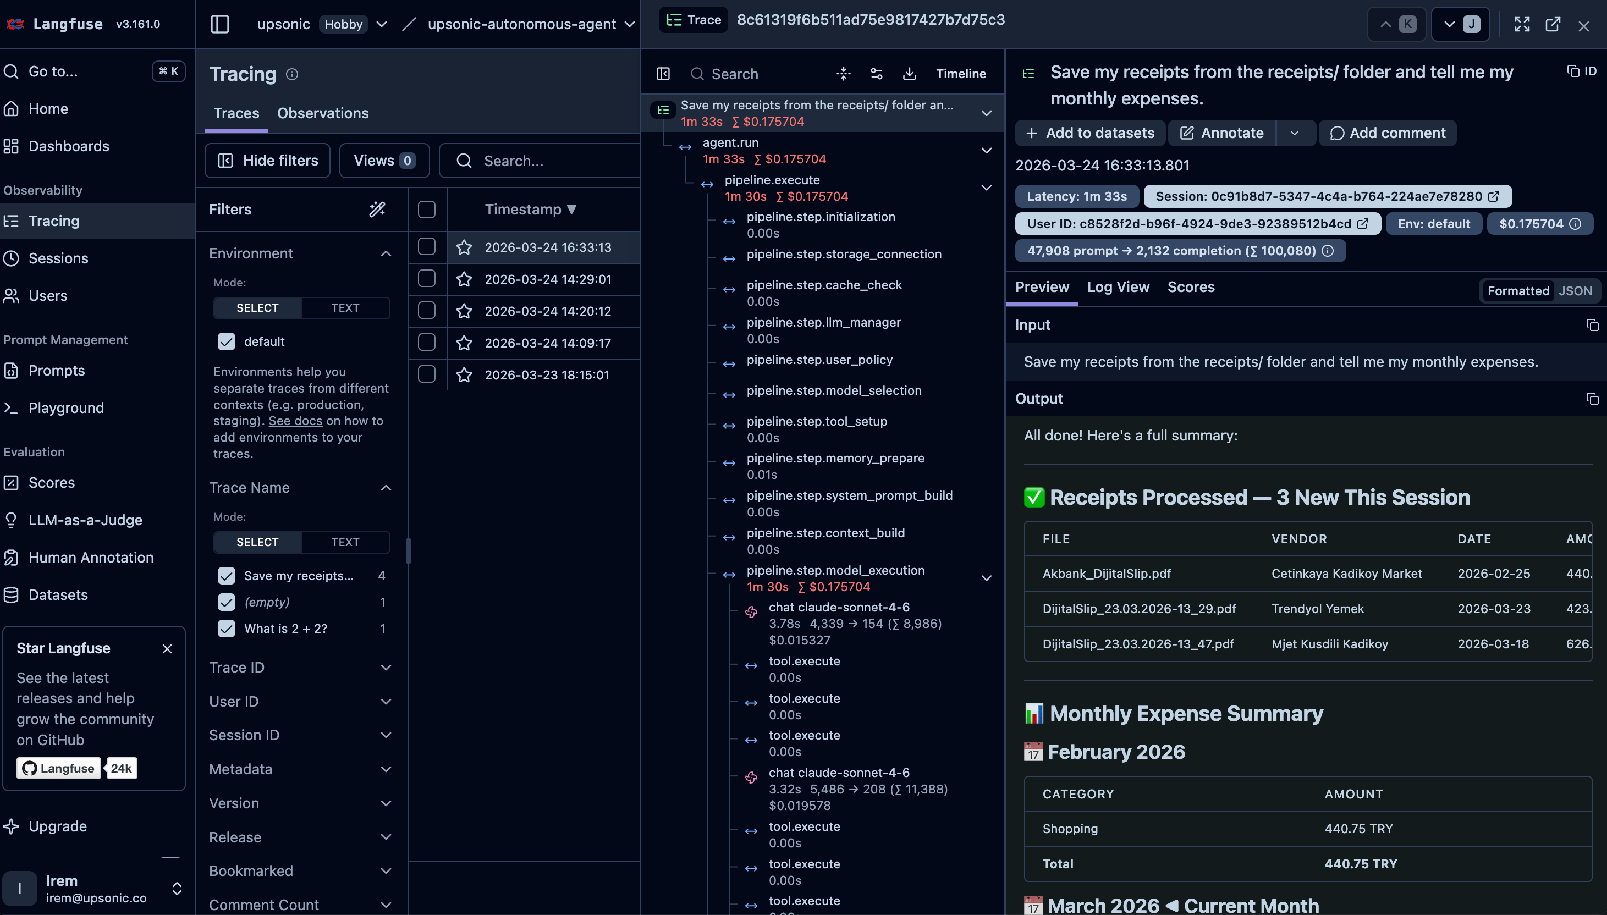Show token usage info icon
1607x915 pixels.
(x=1327, y=251)
